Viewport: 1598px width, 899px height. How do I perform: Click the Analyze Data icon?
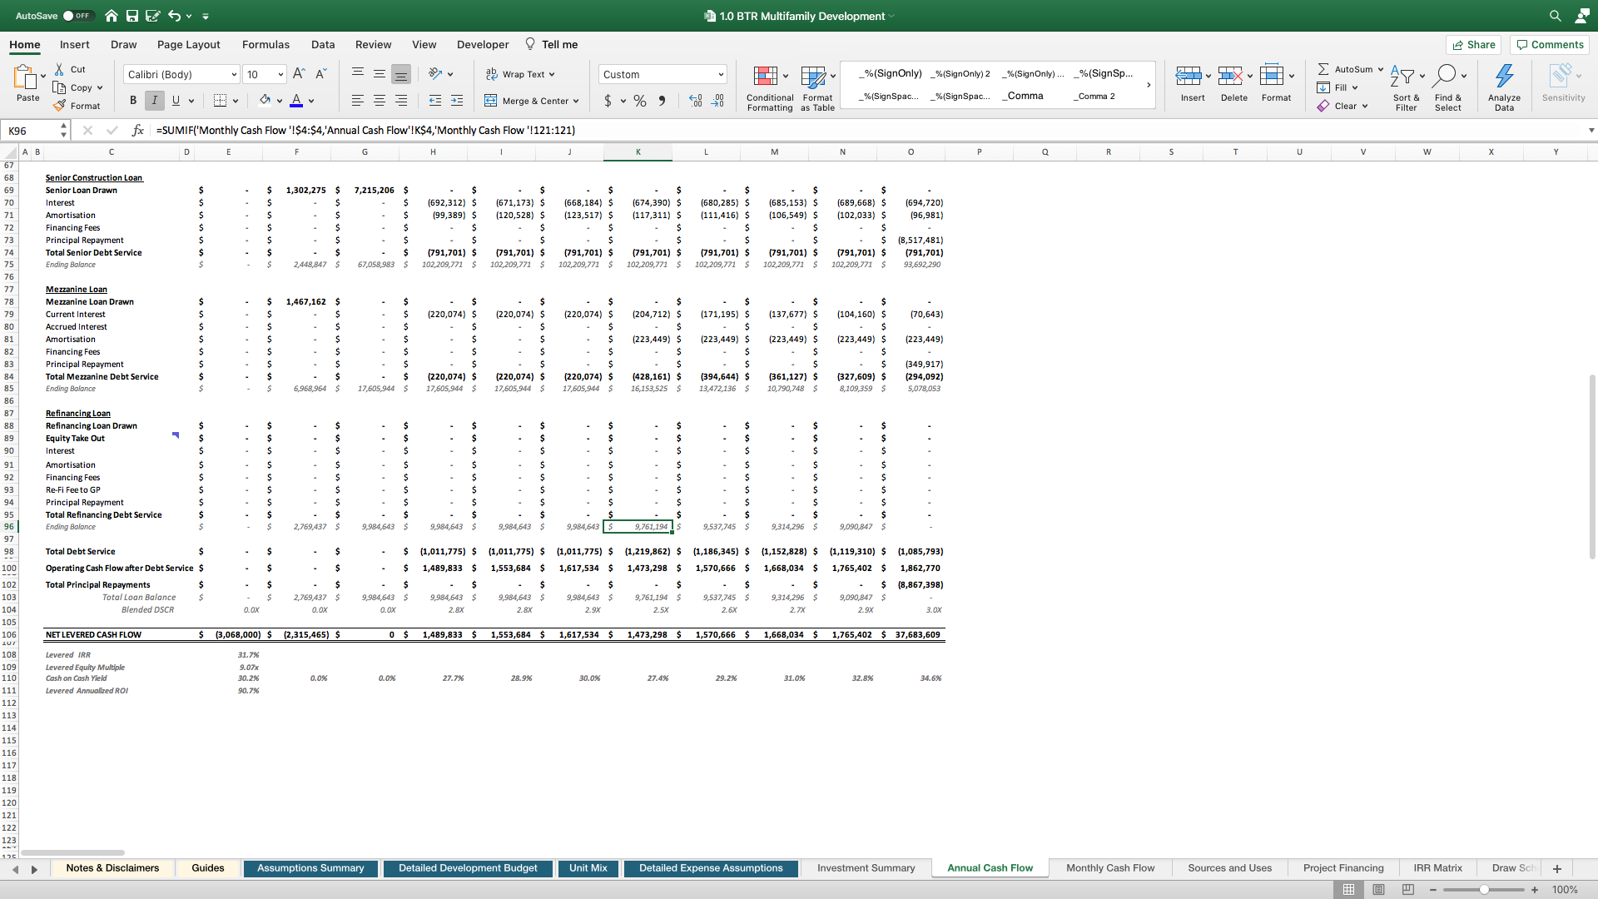click(1504, 77)
